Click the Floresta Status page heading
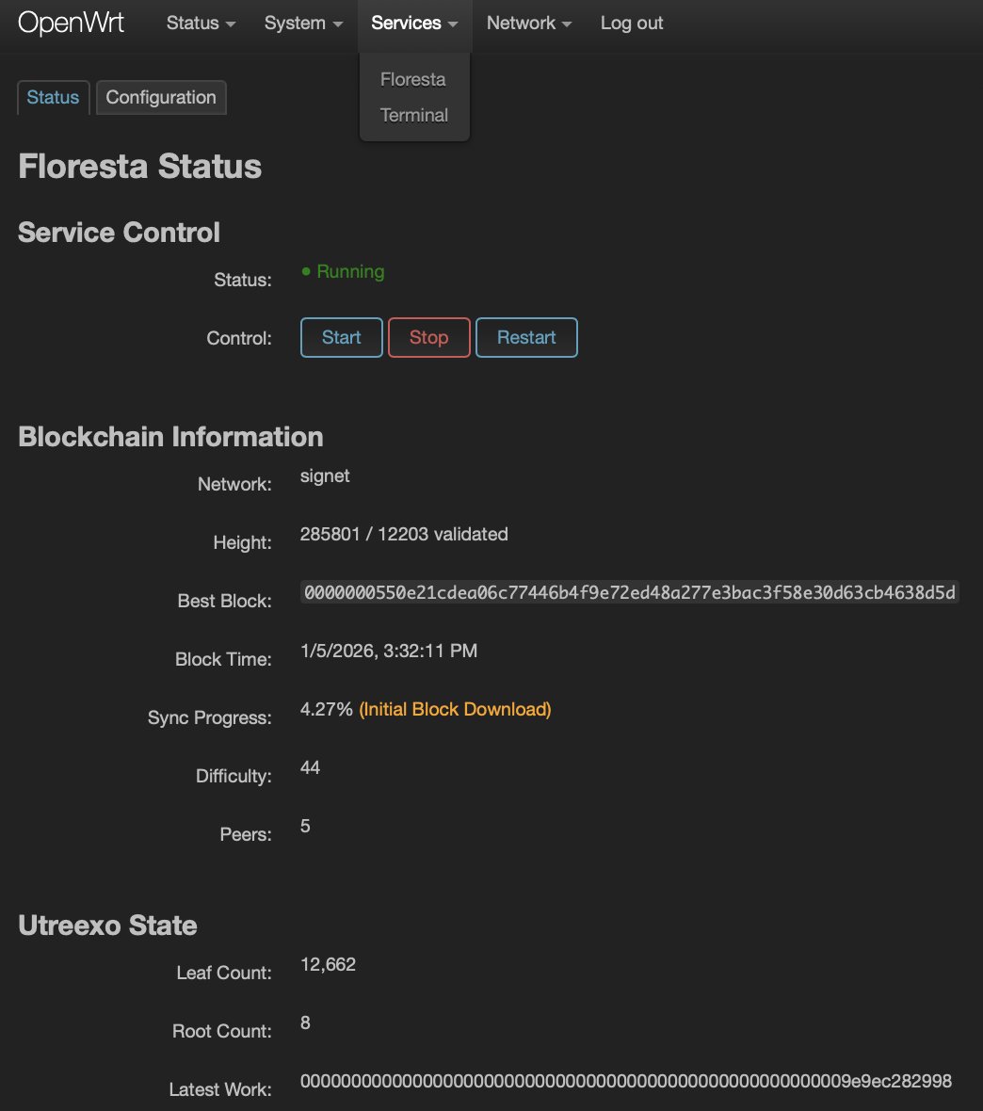 pyautogui.click(x=139, y=167)
